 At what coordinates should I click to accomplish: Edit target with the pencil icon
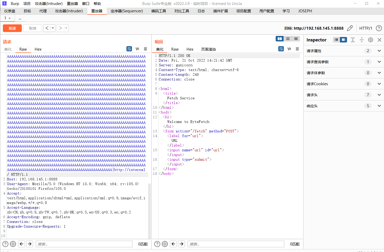point(350,28)
